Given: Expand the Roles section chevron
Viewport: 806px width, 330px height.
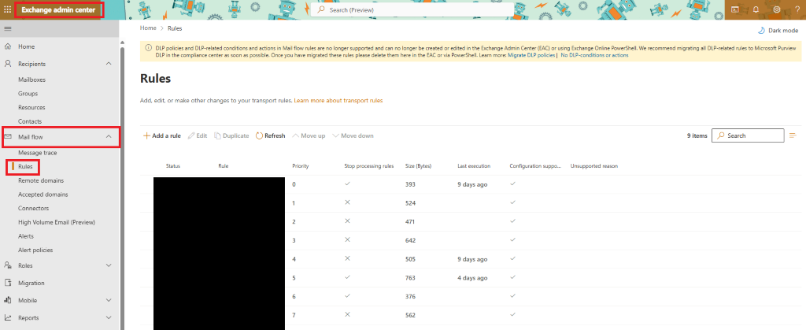Looking at the screenshot, I should 109,265.
